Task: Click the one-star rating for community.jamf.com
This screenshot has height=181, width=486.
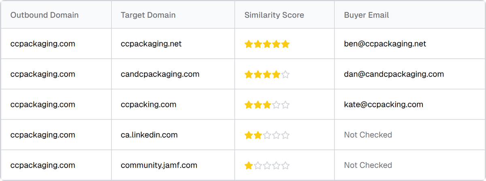Action: pyautogui.click(x=267, y=166)
